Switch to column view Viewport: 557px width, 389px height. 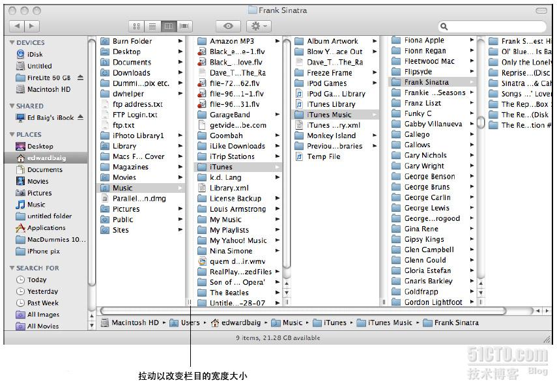(x=168, y=26)
